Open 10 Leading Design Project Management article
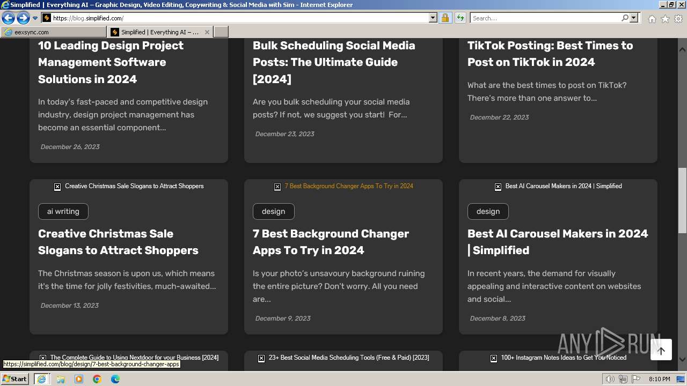687x386 pixels. pos(111,62)
